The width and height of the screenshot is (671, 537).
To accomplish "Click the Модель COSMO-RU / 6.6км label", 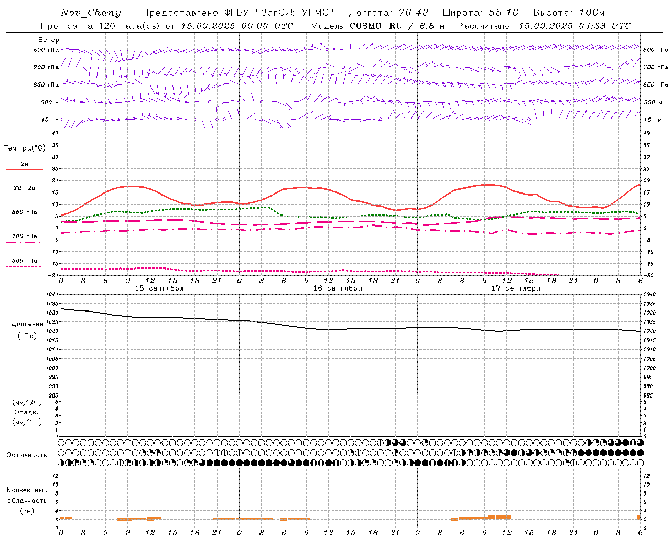I will click(x=378, y=26).
